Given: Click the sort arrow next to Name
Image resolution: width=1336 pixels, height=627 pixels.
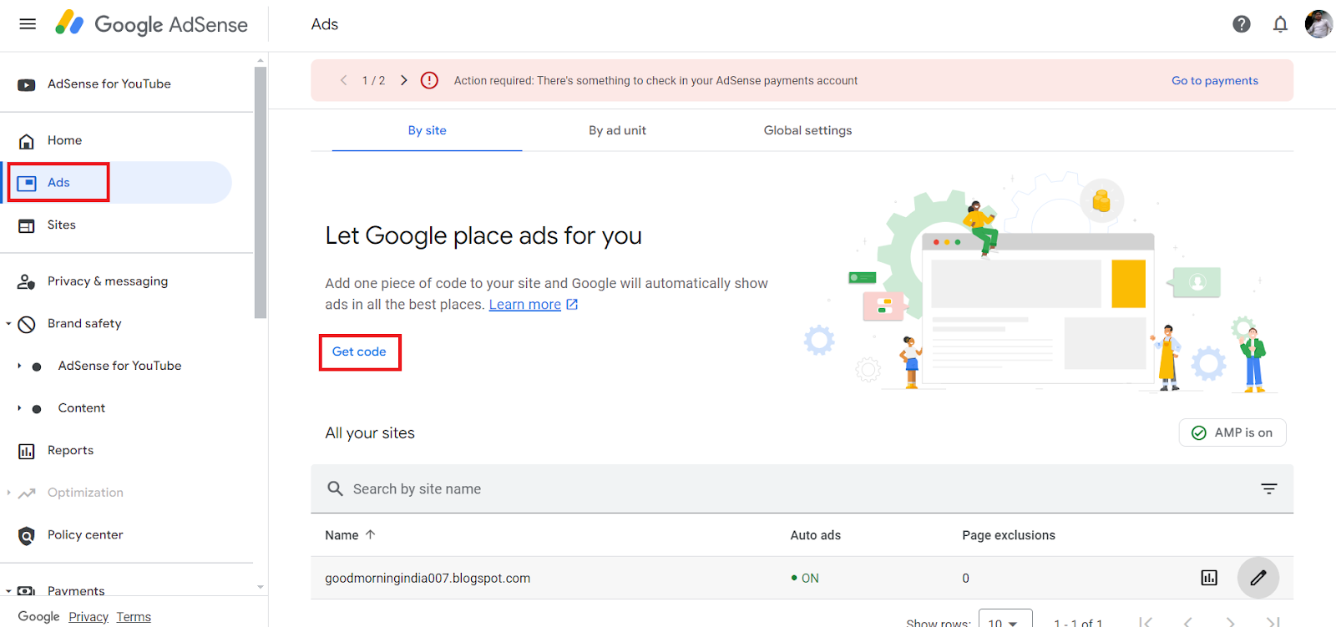Looking at the screenshot, I should [x=371, y=534].
